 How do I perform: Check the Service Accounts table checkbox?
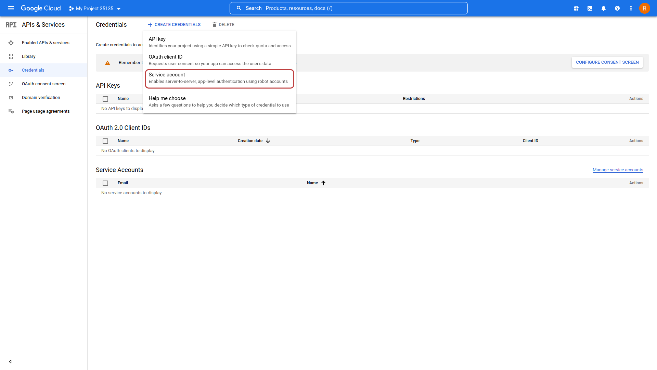coord(105,183)
